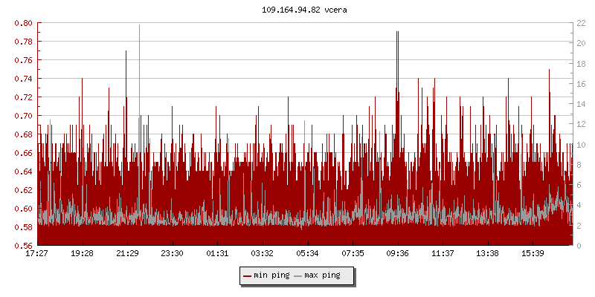The height and width of the screenshot is (297, 595).
Task: Click the dark red min ping legend swatch
Action: pyautogui.click(x=248, y=275)
